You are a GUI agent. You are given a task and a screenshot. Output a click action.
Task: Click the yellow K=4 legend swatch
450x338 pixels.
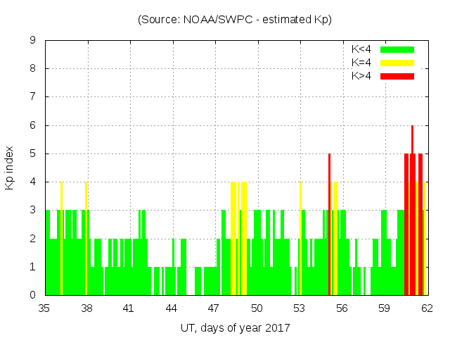pos(397,63)
